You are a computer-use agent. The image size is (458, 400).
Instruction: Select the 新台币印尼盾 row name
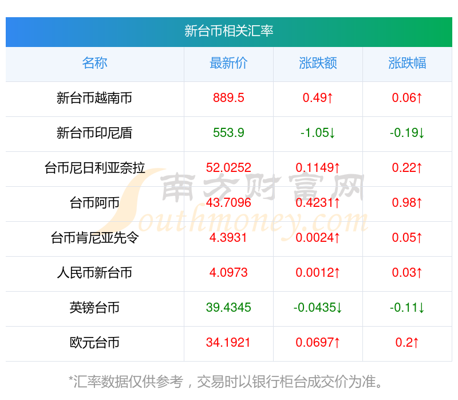tap(94, 133)
